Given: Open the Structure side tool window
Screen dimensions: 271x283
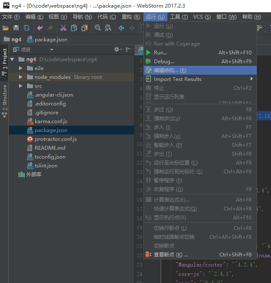Looking at the screenshot, I should click(4, 101).
